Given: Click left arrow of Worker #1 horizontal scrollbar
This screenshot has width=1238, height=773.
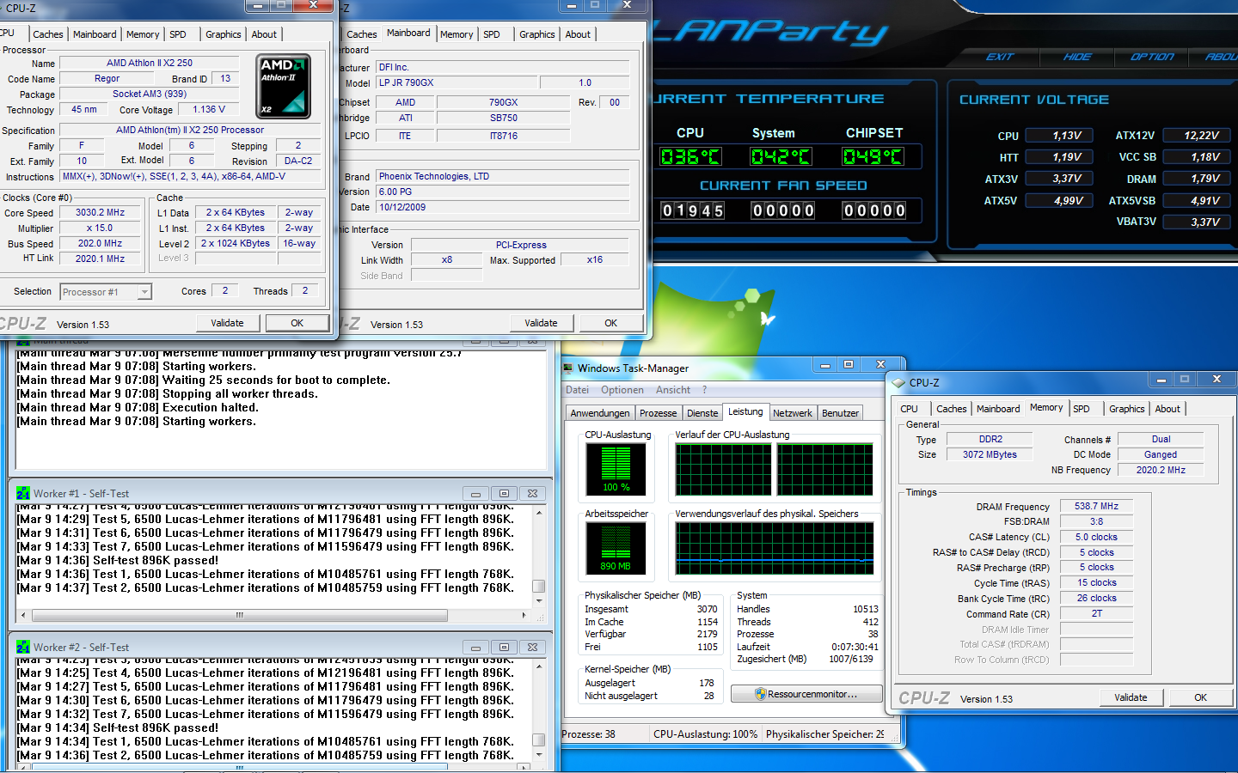Looking at the screenshot, I should tap(23, 615).
